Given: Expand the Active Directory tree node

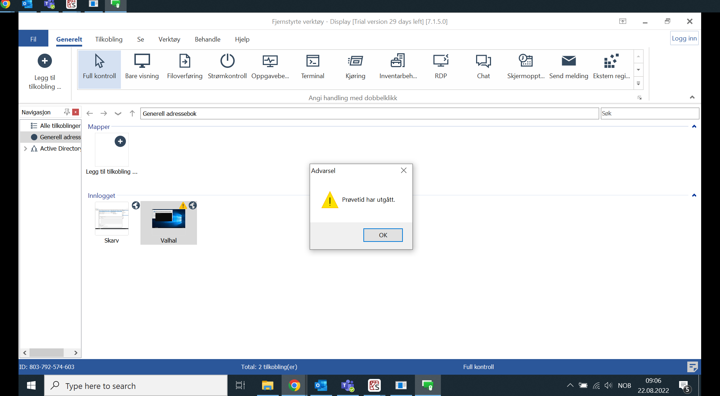Looking at the screenshot, I should [x=25, y=148].
